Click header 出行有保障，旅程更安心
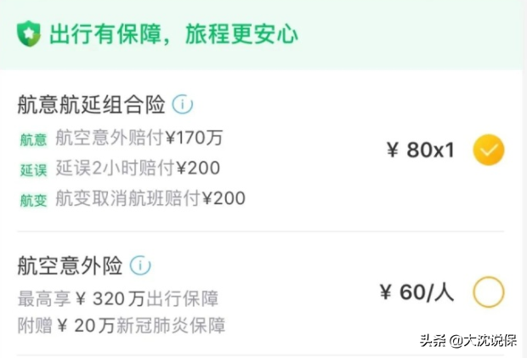Image resolution: width=527 pixels, height=358 pixels. pos(173,34)
